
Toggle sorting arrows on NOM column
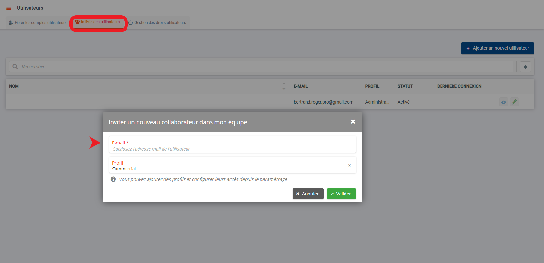(x=284, y=86)
